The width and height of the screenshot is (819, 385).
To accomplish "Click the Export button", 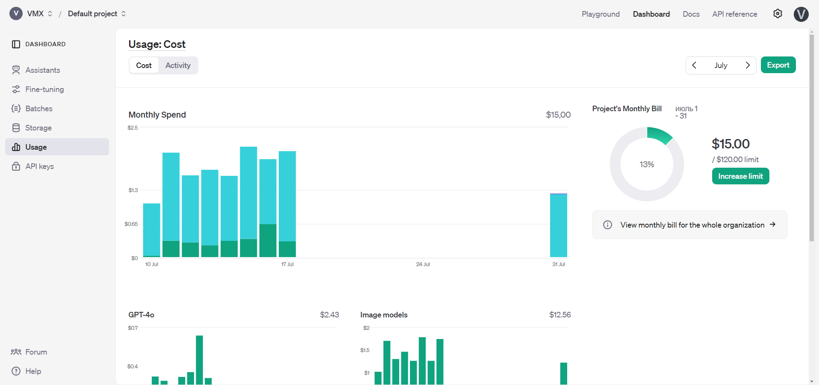I will [778, 65].
